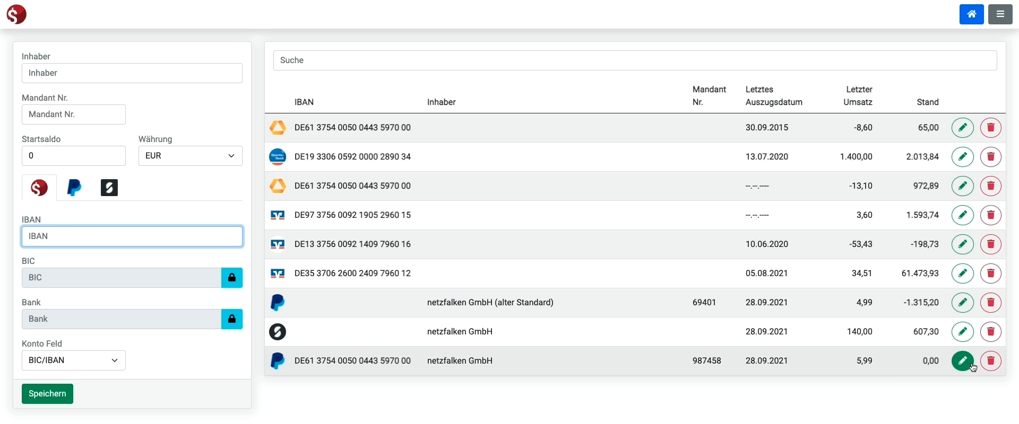Click the date 13.07.2020

point(767,157)
